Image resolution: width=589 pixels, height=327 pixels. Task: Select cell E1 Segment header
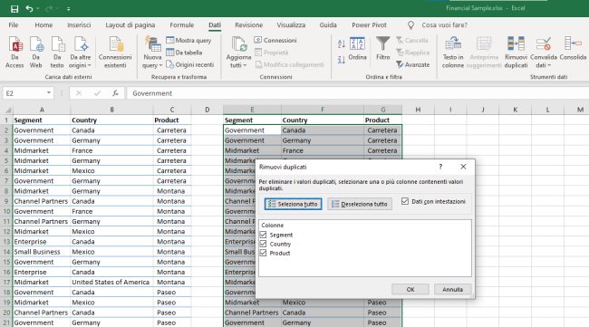[252, 120]
